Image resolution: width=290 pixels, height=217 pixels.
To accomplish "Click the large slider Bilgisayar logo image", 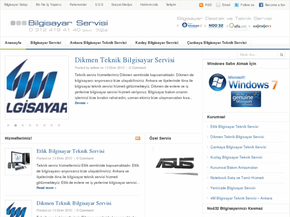I will (x=37, y=88).
